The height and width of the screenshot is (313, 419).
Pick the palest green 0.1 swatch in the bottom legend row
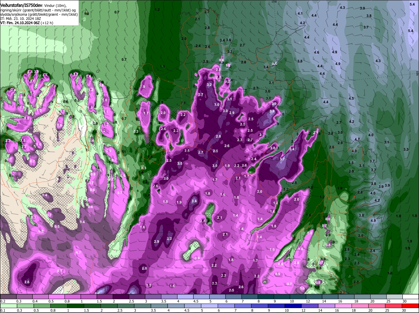(8, 306)
